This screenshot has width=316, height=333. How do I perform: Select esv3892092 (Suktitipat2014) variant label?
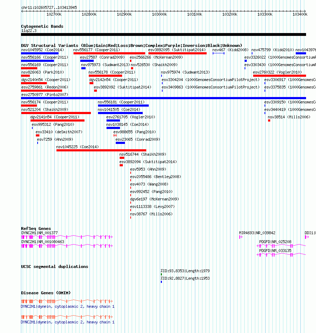click(122, 87)
